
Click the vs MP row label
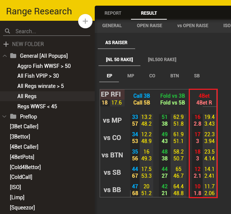click(112, 120)
